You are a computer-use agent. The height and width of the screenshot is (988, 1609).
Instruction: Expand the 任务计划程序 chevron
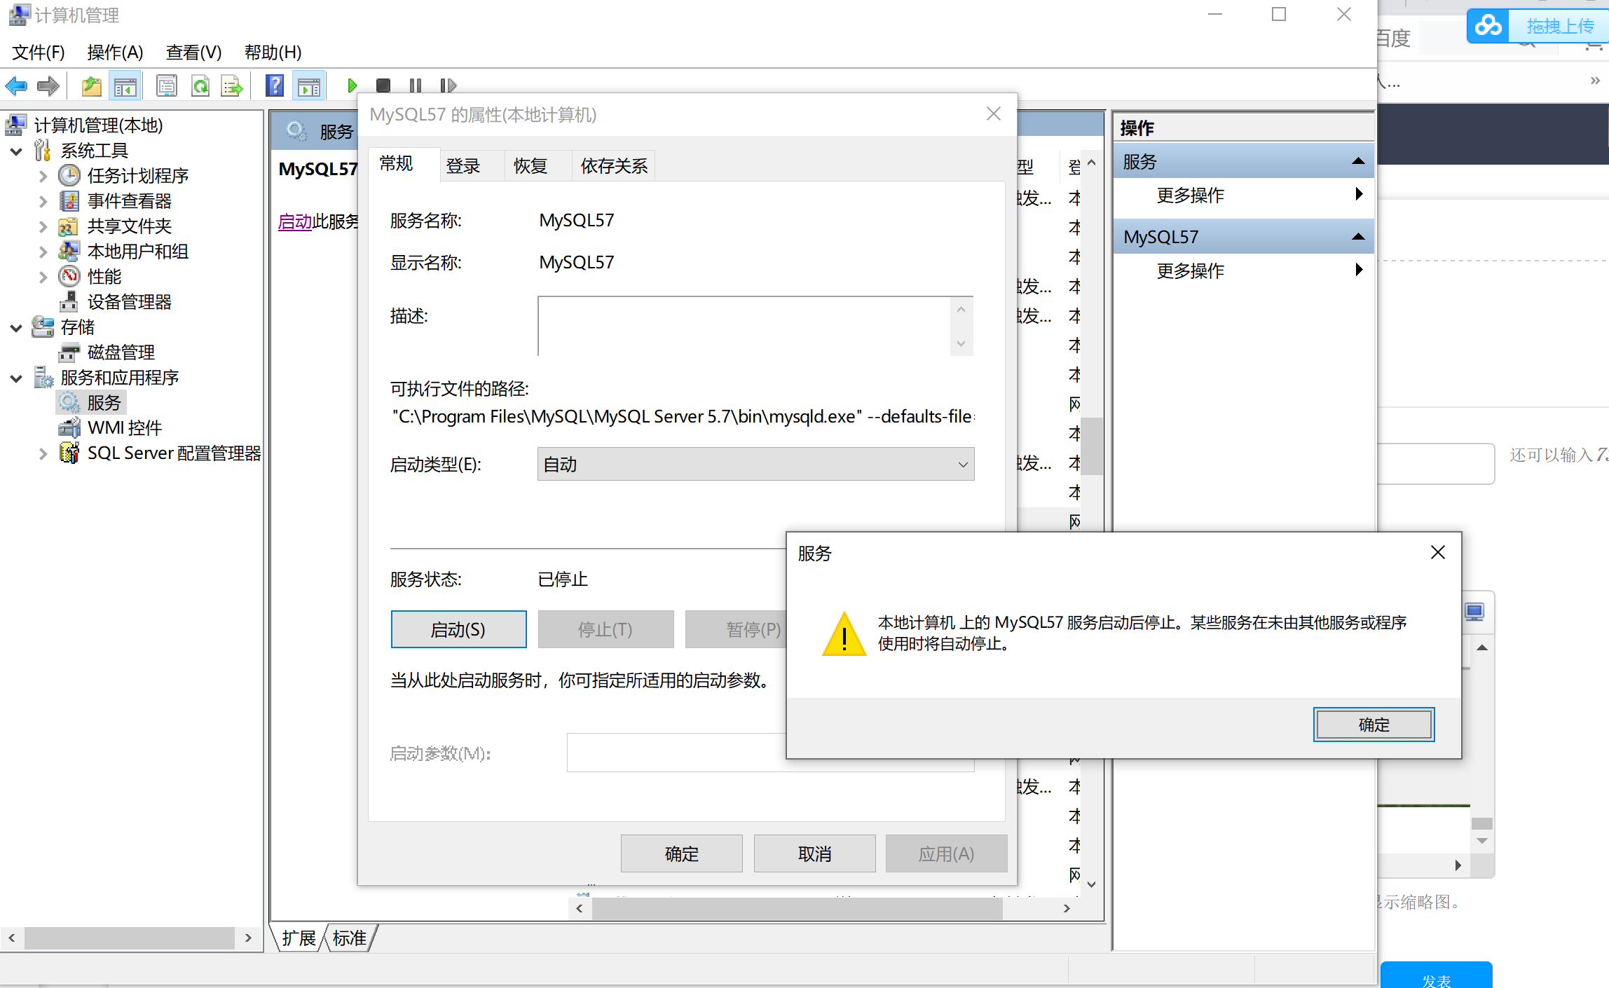pos(43,177)
